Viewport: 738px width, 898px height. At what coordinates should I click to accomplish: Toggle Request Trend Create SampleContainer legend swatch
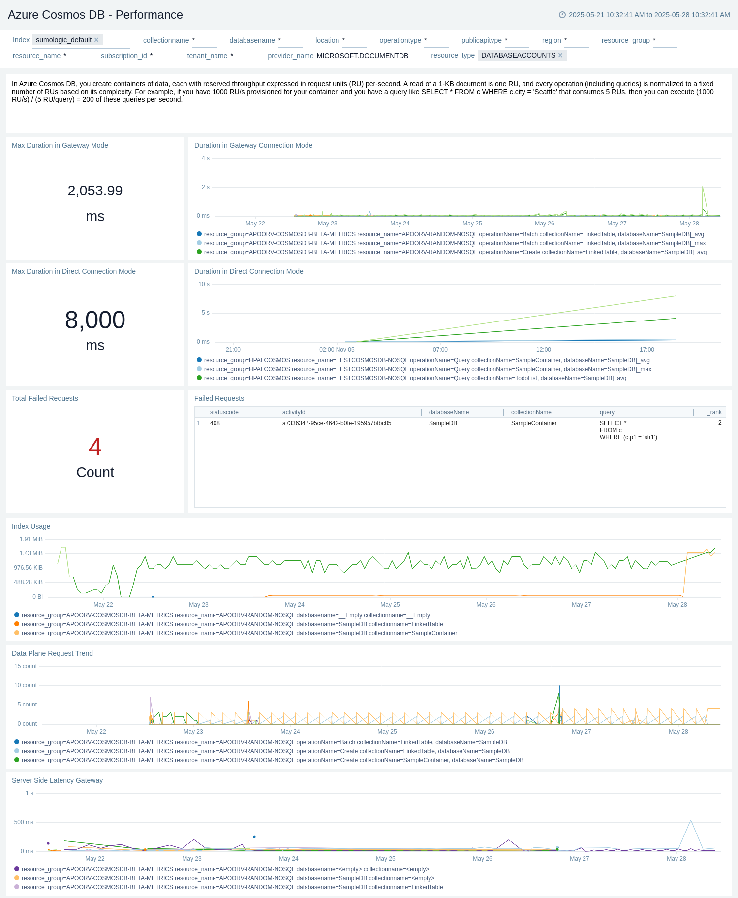coord(17,760)
